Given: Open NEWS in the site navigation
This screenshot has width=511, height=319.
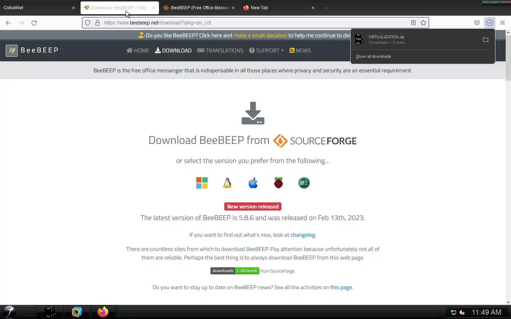Looking at the screenshot, I should click(300, 50).
